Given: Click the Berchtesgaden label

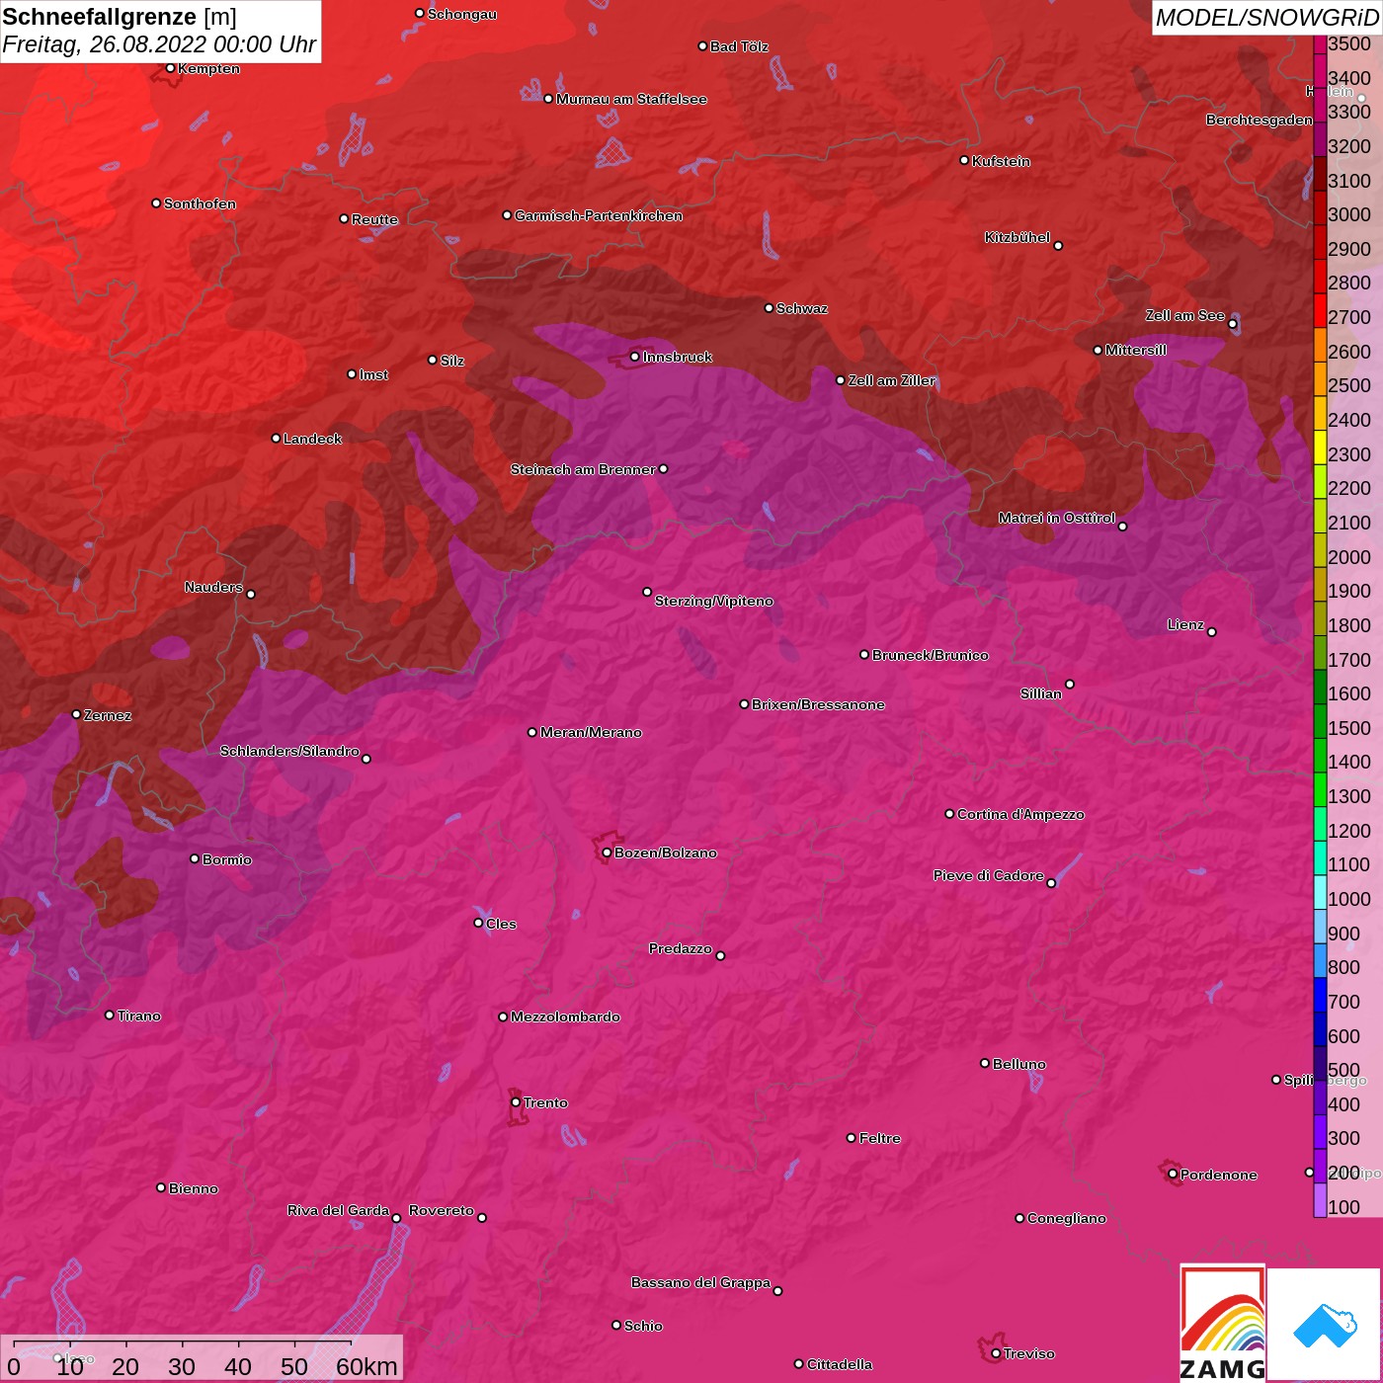Looking at the screenshot, I should click(x=1260, y=120).
